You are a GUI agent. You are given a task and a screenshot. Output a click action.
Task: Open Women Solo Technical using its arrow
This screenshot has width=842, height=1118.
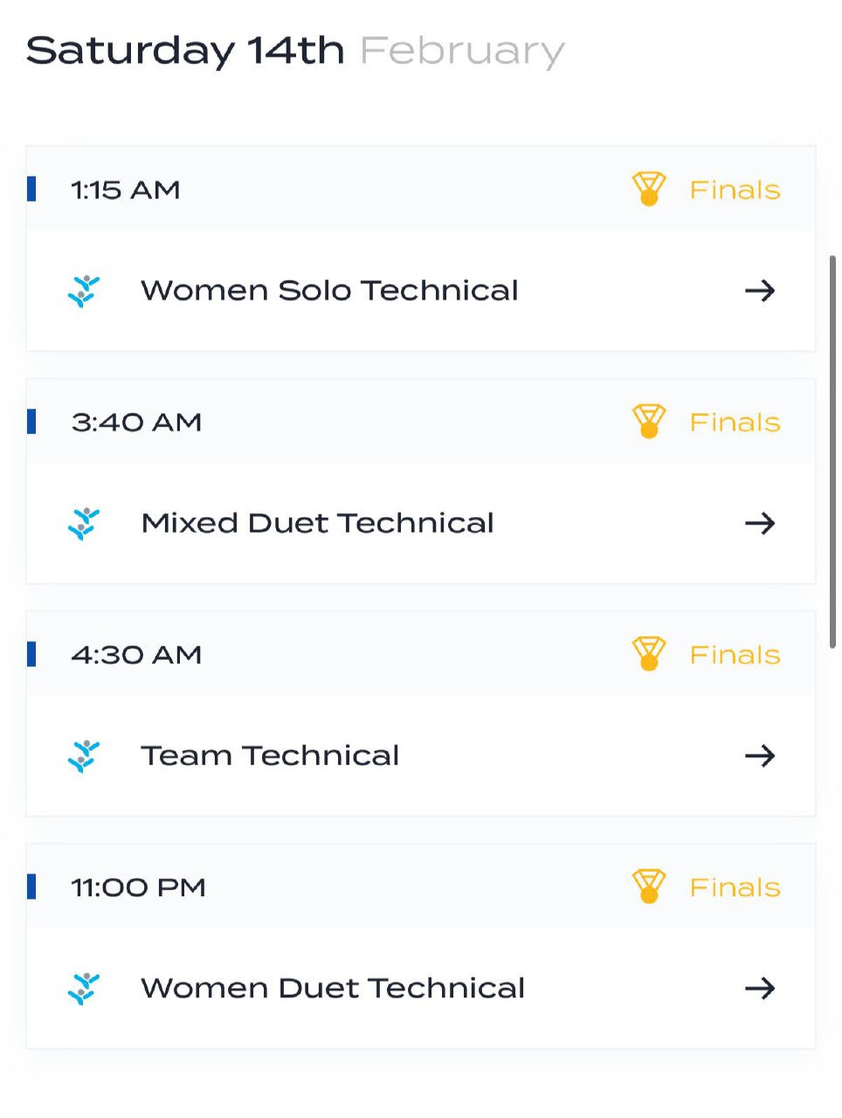pyautogui.click(x=760, y=291)
